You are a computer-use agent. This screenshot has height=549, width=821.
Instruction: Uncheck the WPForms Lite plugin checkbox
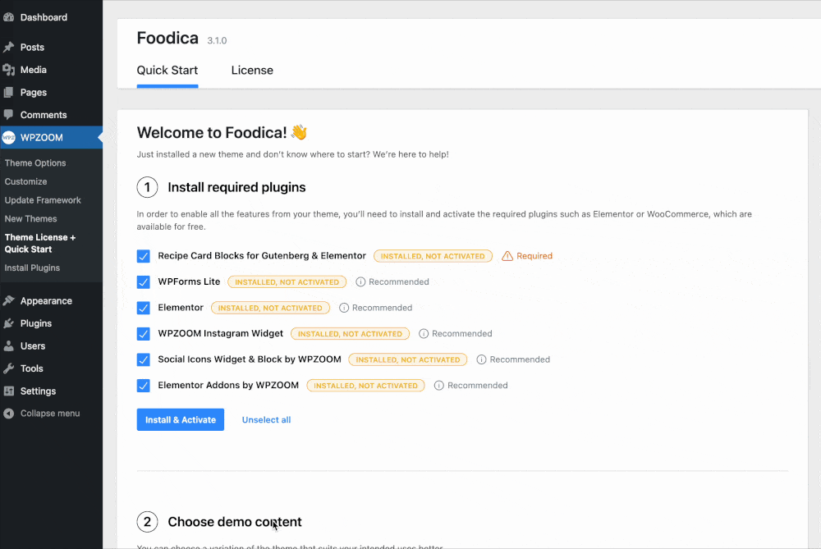(x=144, y=282)
